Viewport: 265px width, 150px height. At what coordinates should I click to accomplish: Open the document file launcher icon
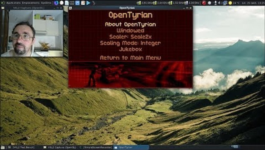[x=67, y=3]
